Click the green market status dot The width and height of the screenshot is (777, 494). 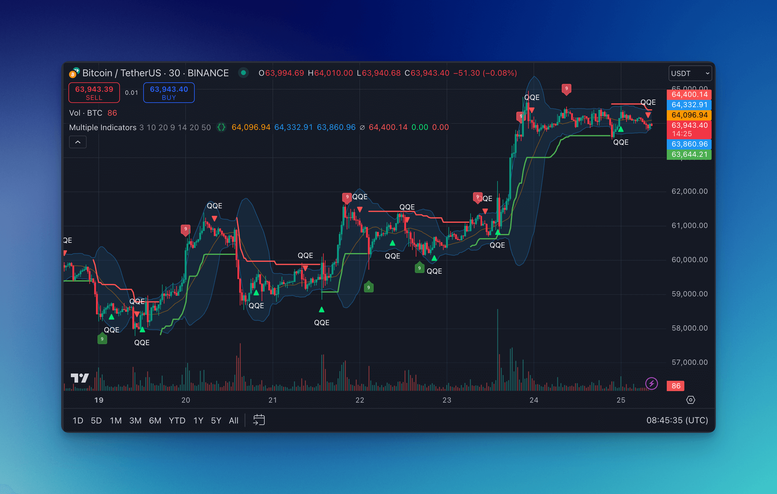243,73
